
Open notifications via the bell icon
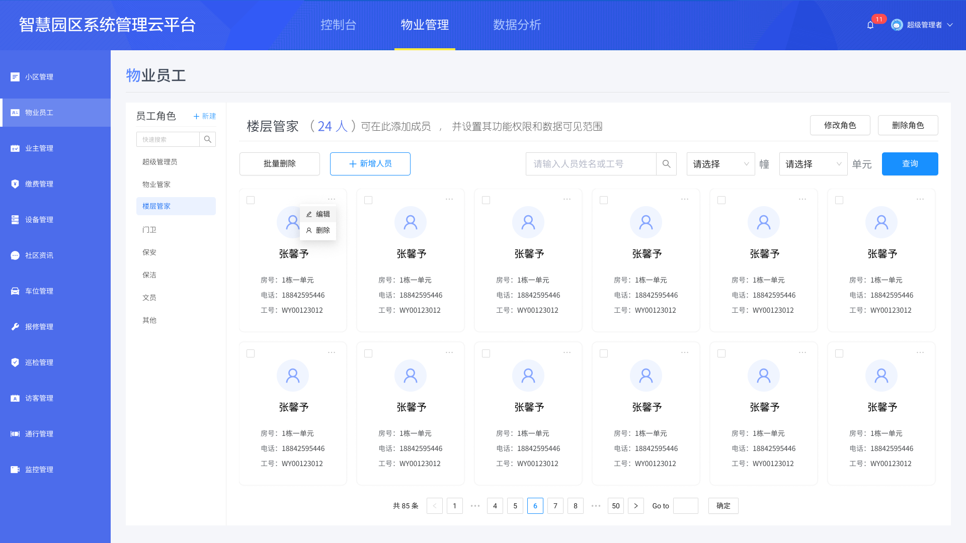870,25
